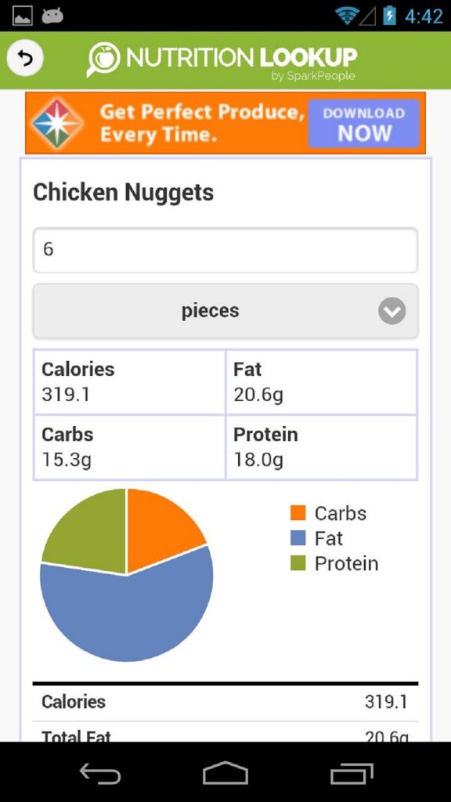Open the recent apps overview
The image size is (451, 802).
click(x=352, y=773)
